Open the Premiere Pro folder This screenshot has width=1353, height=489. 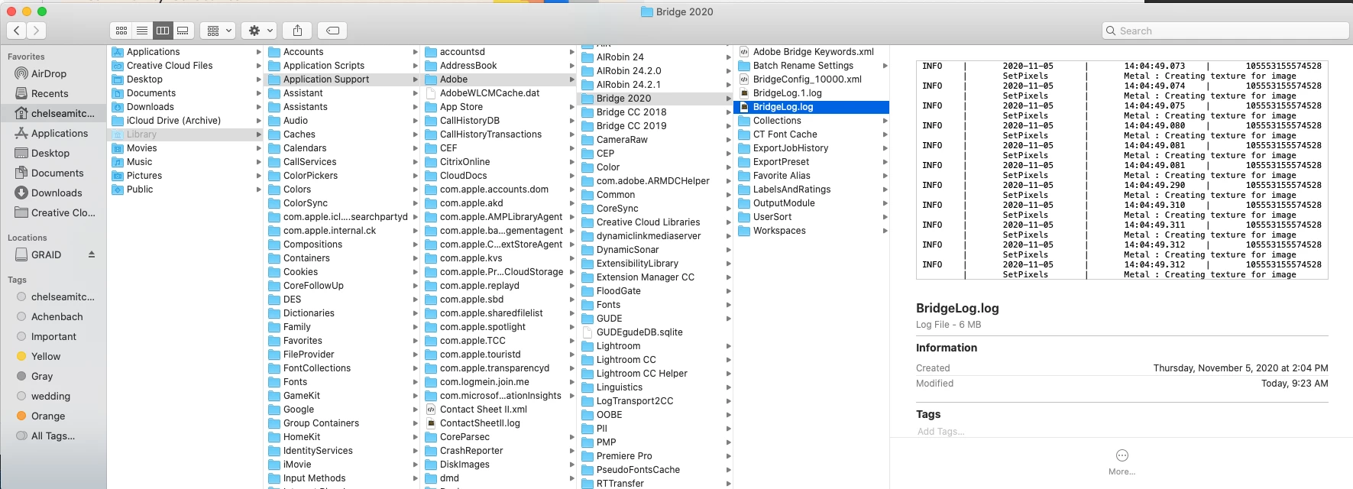tap(656, 456)
